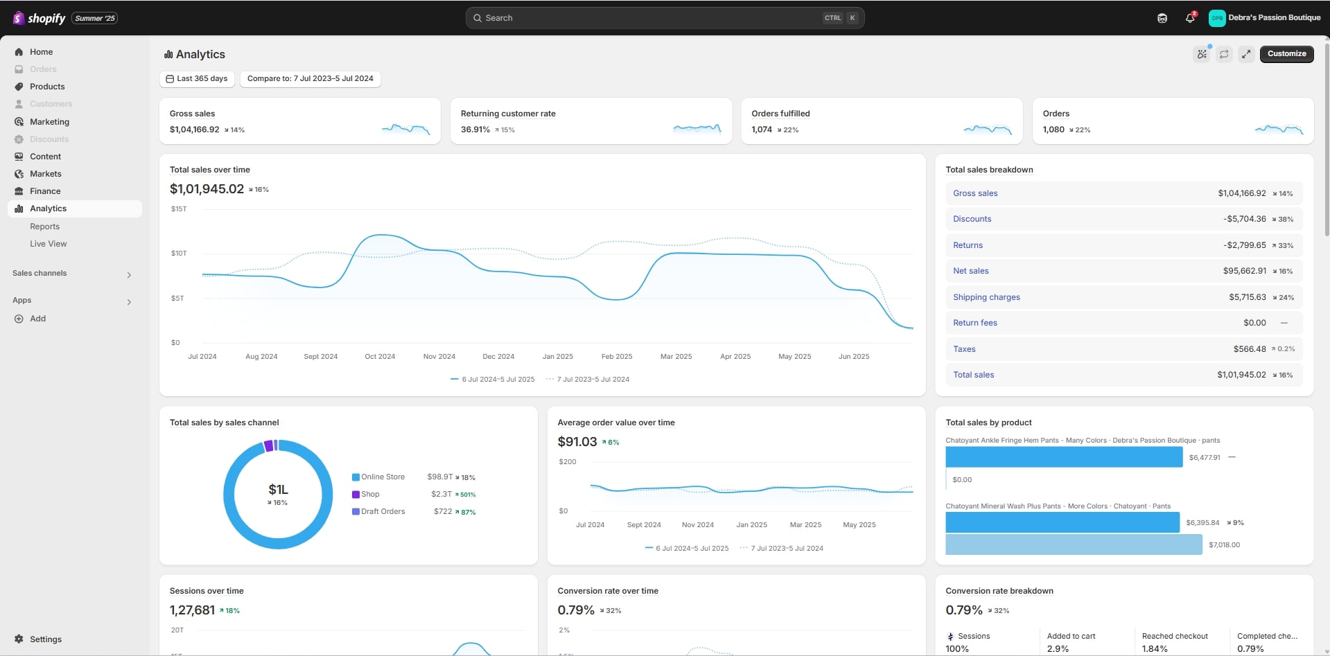Click Return fees in breakdown
This screenshot has width=1330, height=656.
point(974,323)
